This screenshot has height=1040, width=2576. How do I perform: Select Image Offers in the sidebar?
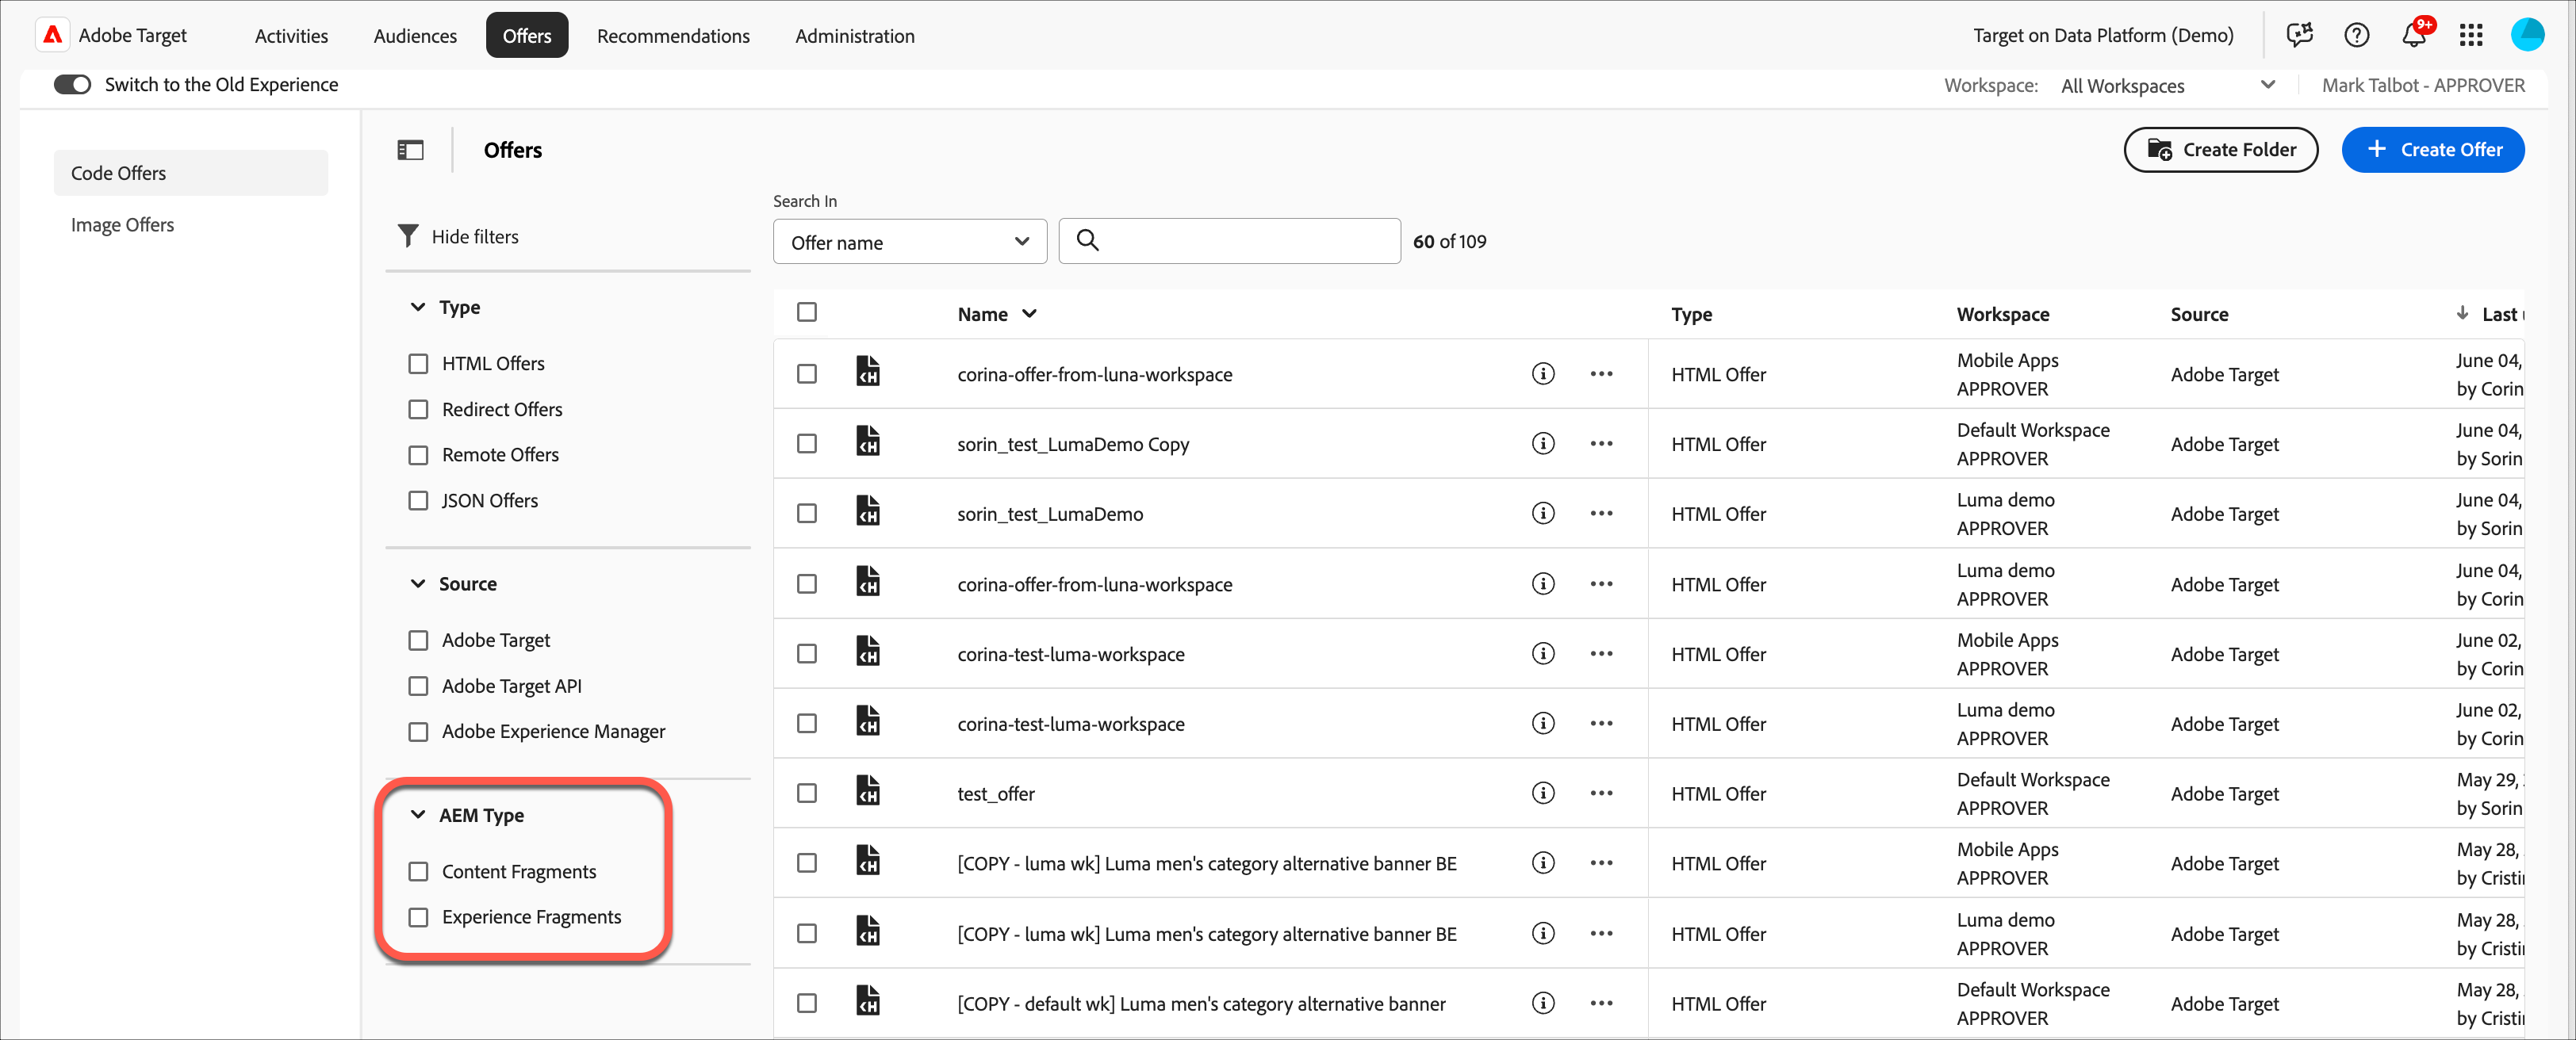click(x=122, y=225)
